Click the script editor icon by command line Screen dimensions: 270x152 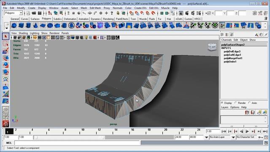[x=266, y=143]
